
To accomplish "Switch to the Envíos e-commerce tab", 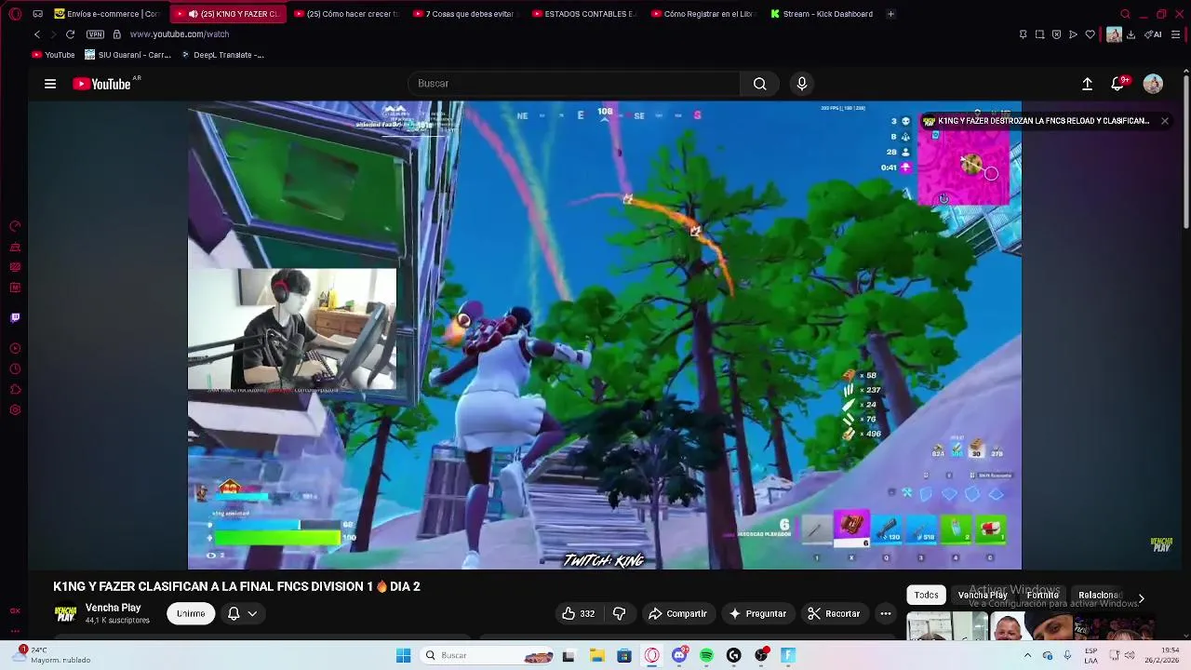I will [x=107, y=14].
